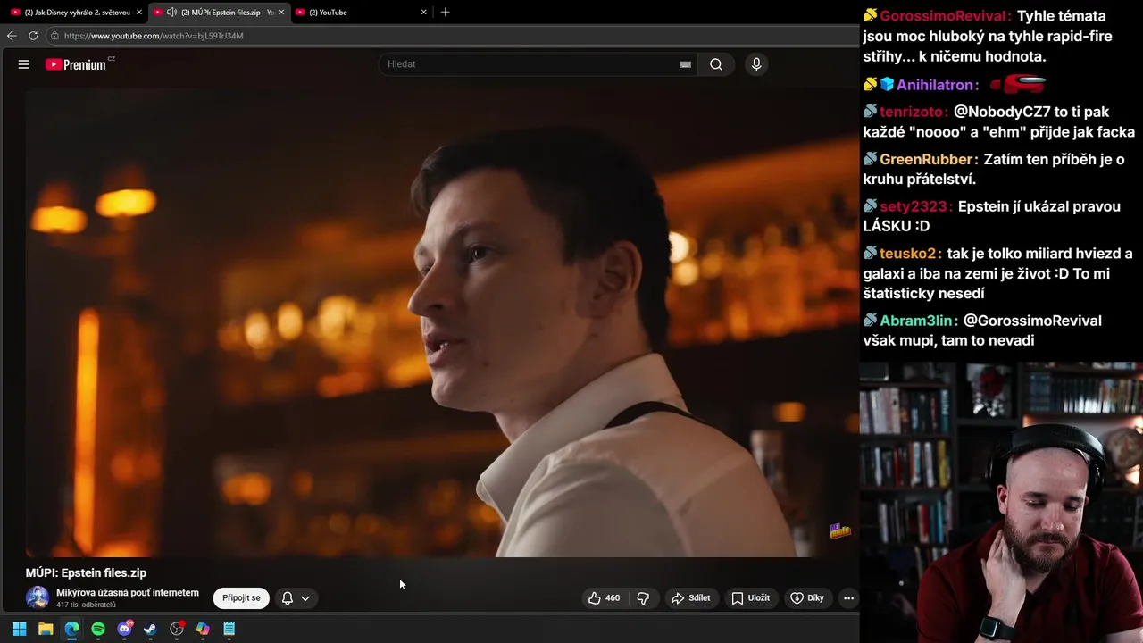The image size is (1143, 643).
Task: Click chat username Anihilatron
Action: click(x=935, y=85)
